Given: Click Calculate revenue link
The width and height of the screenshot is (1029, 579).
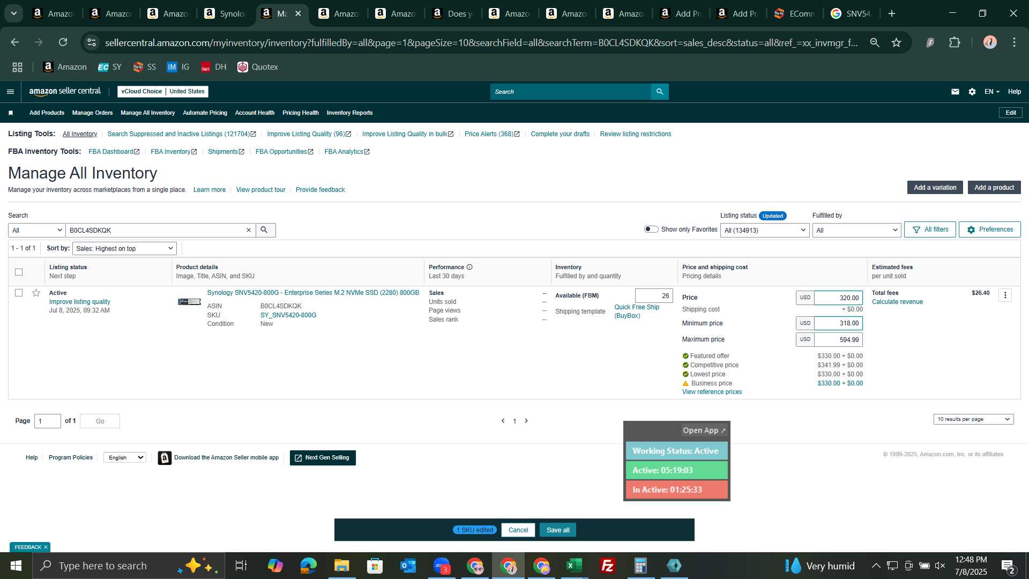Looking at the screenshot, I should point(897,302).
